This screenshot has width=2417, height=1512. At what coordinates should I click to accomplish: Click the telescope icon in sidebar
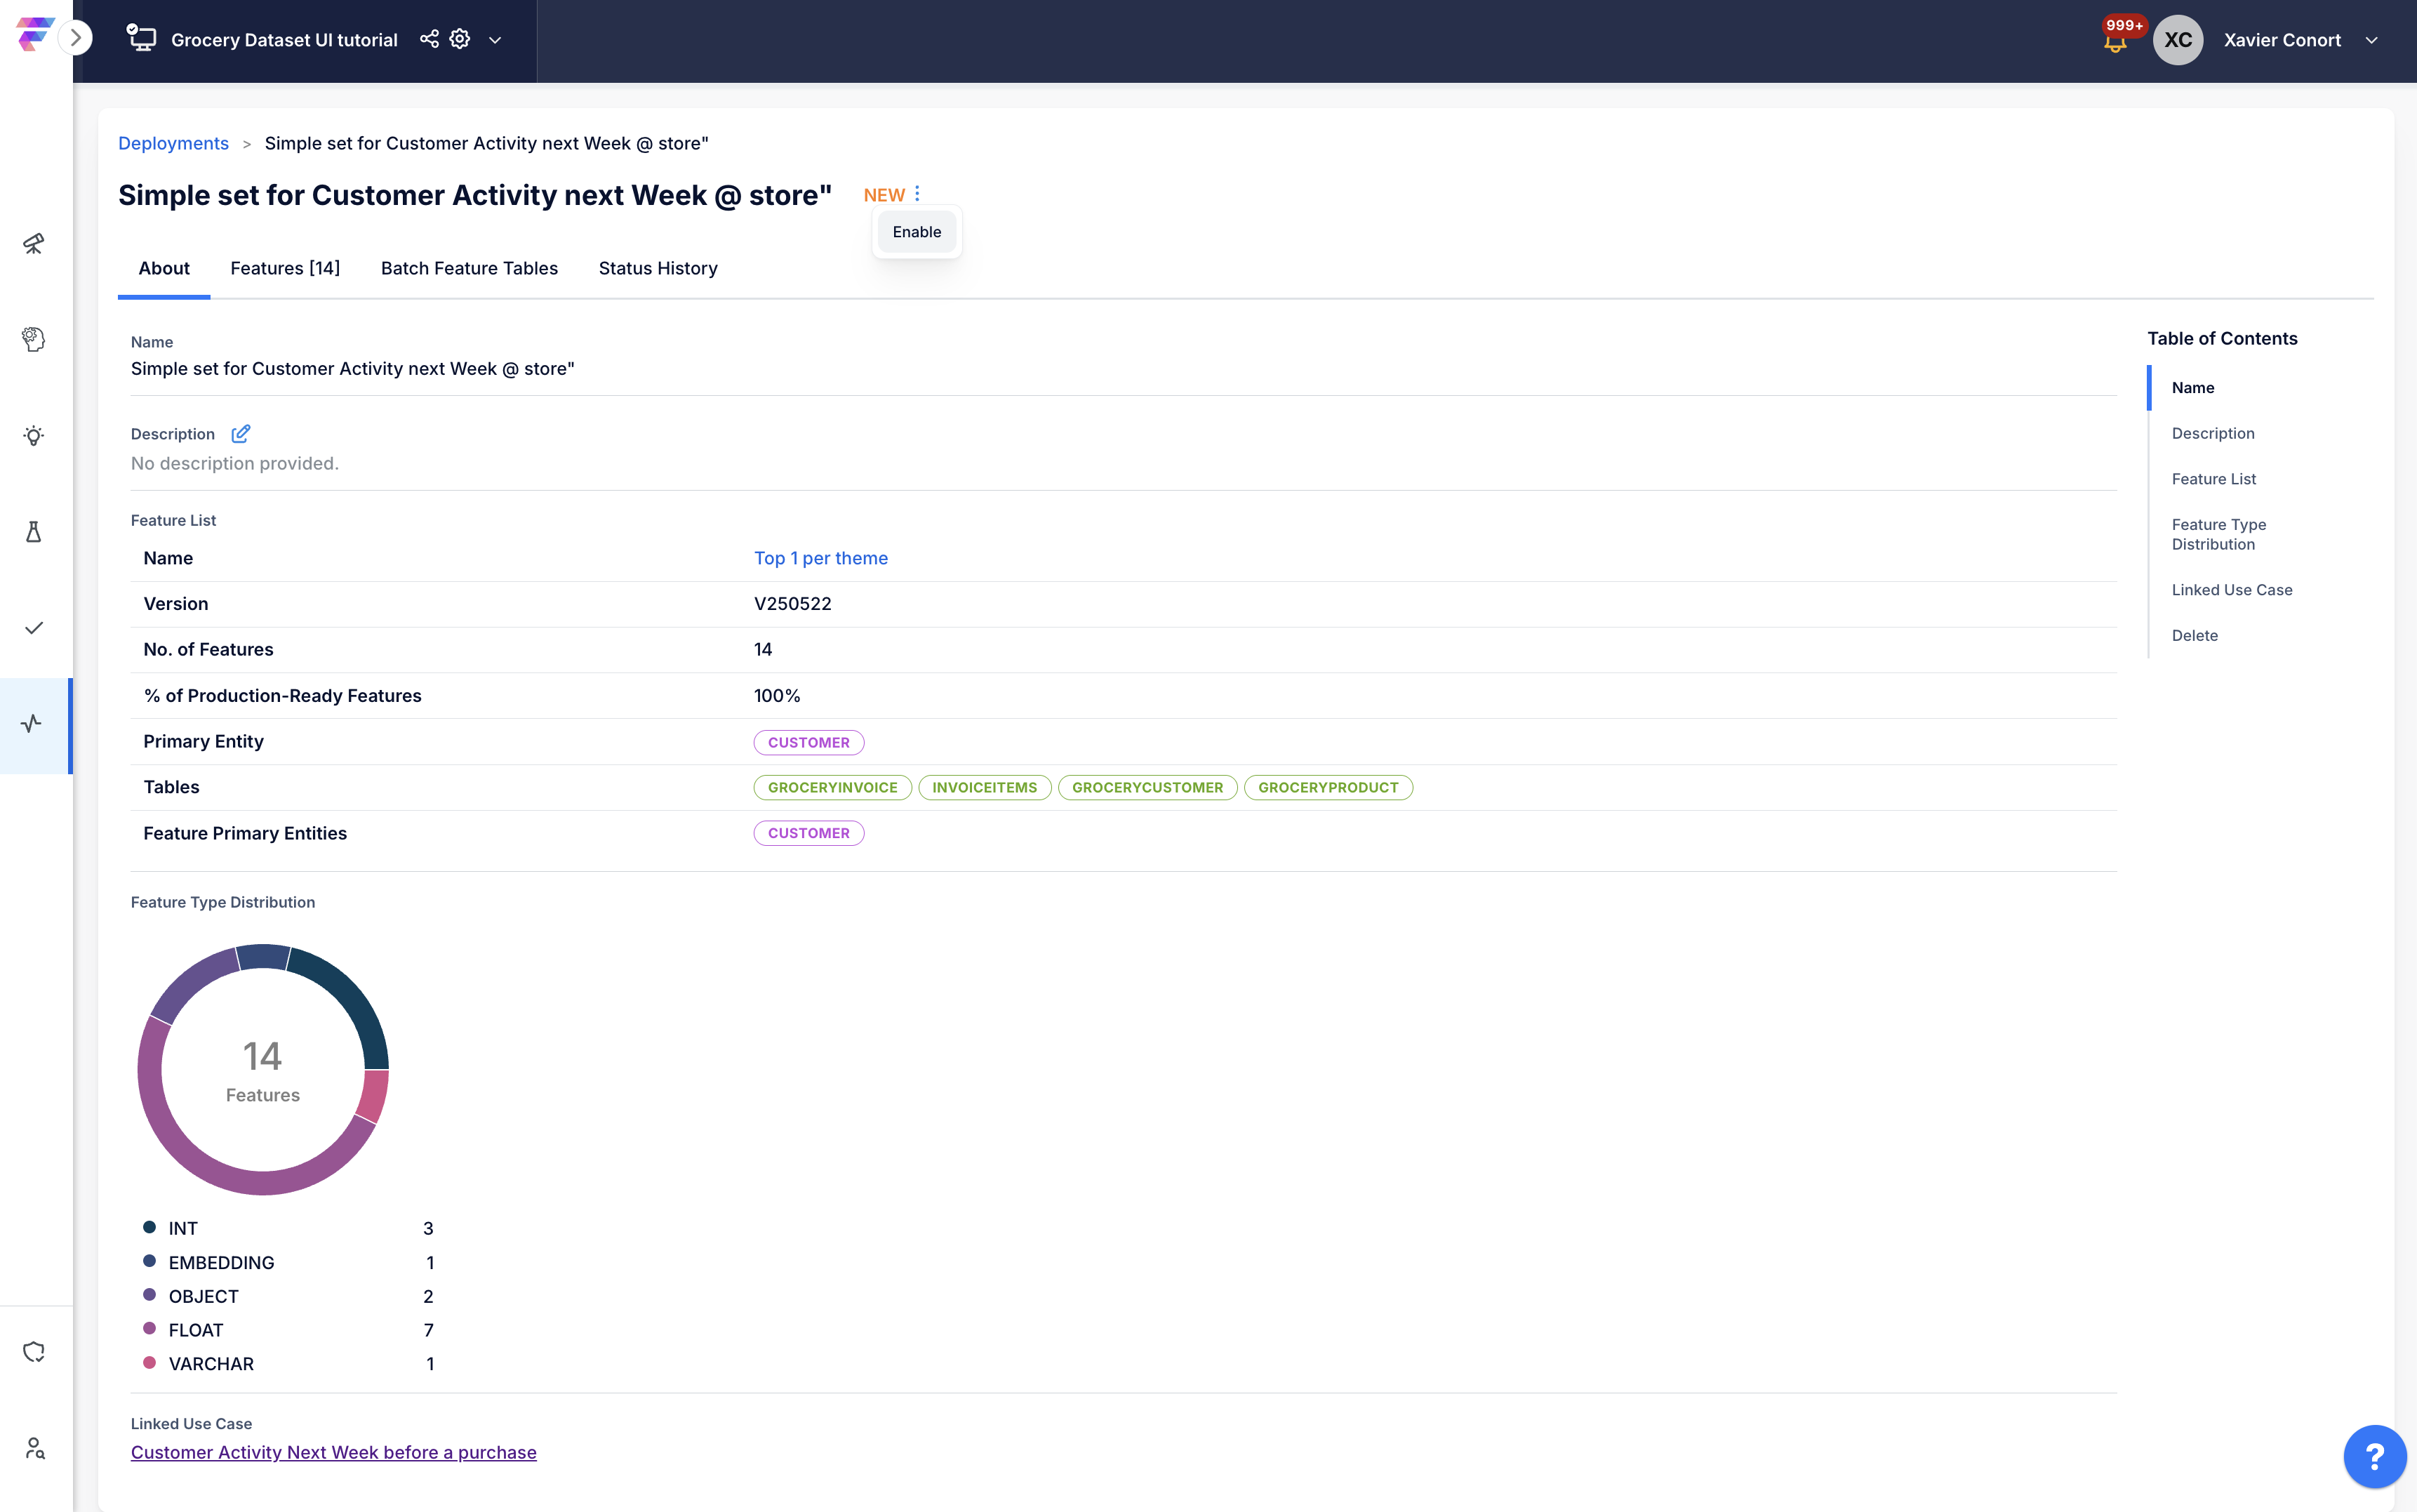tap(34, 243)
